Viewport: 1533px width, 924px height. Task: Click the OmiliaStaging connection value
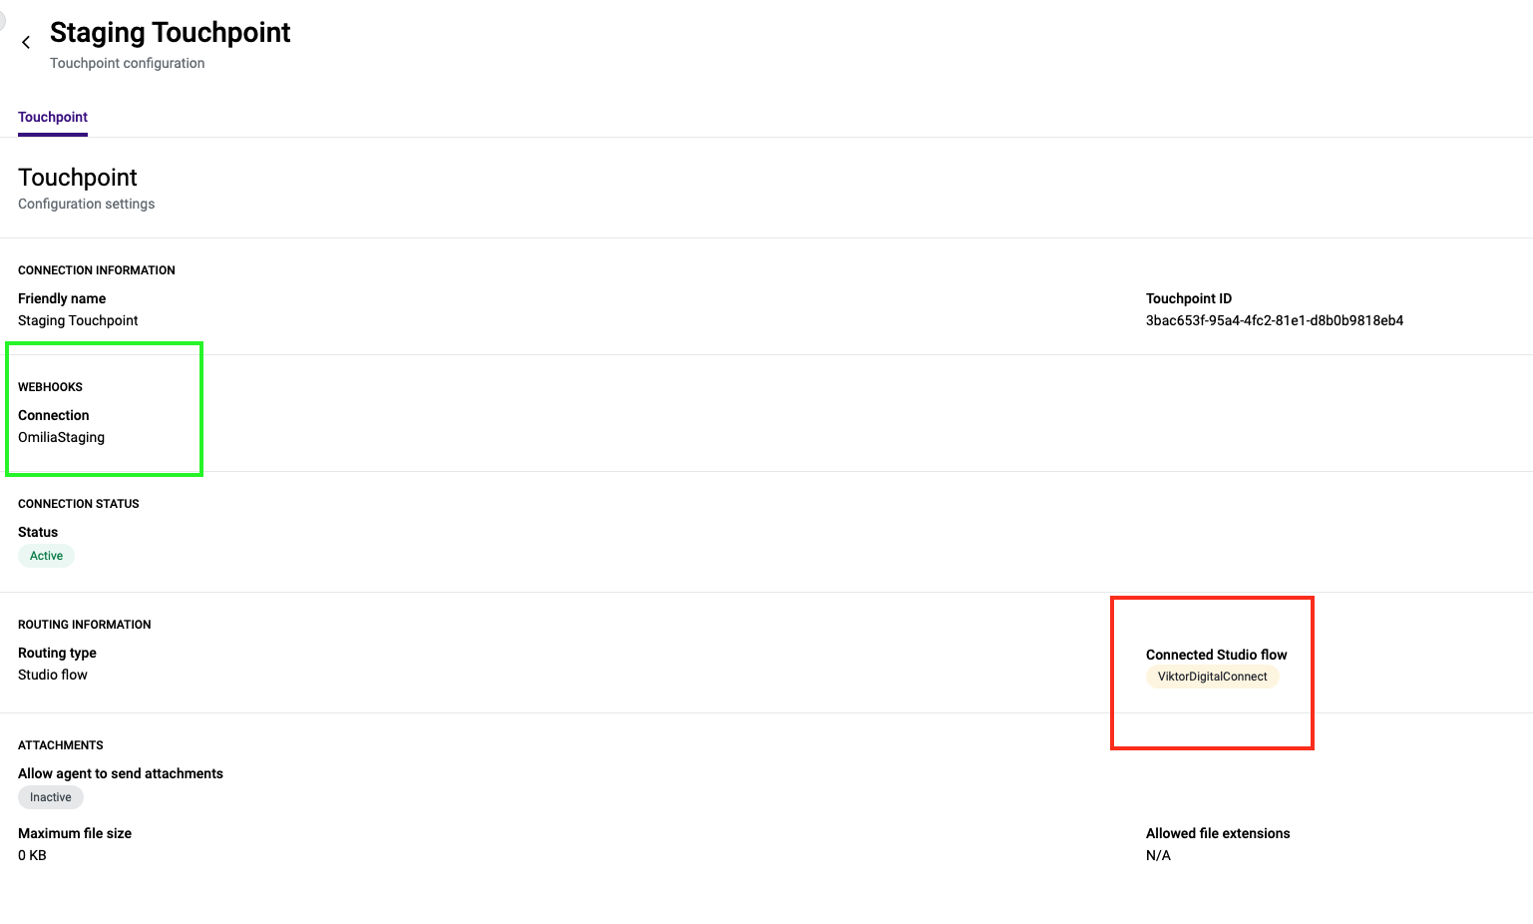tap(61, 437)
